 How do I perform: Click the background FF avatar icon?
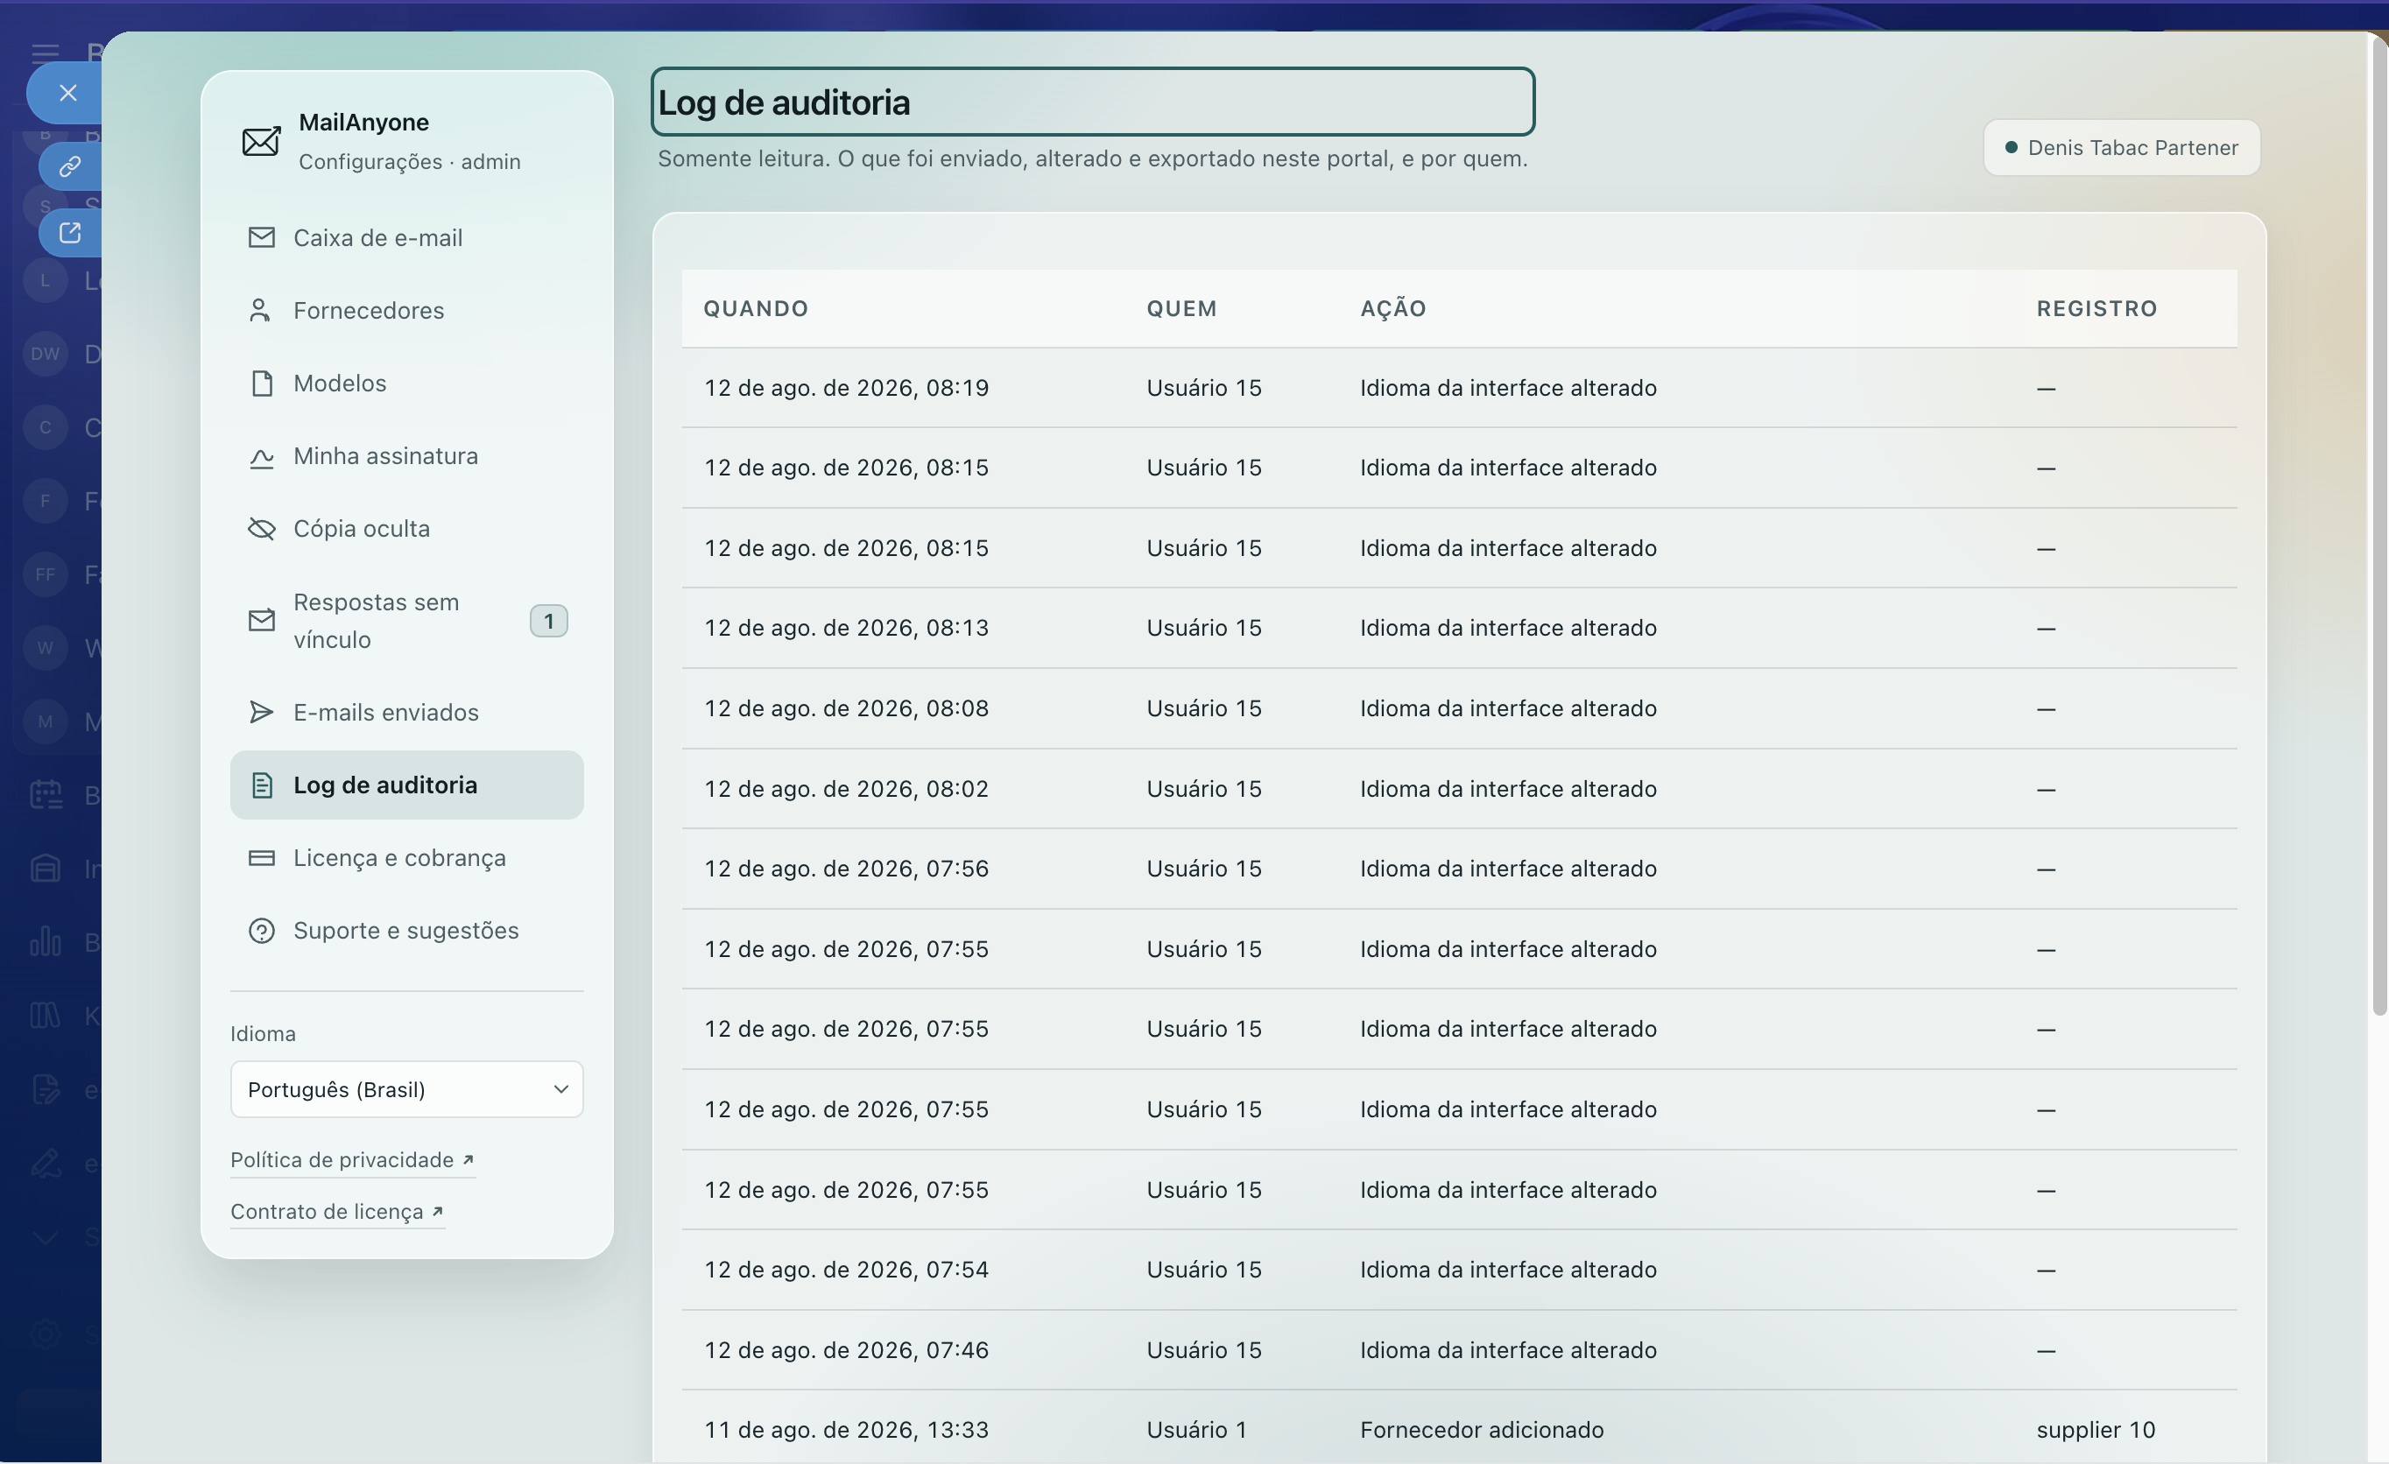[x=46, y=574]
